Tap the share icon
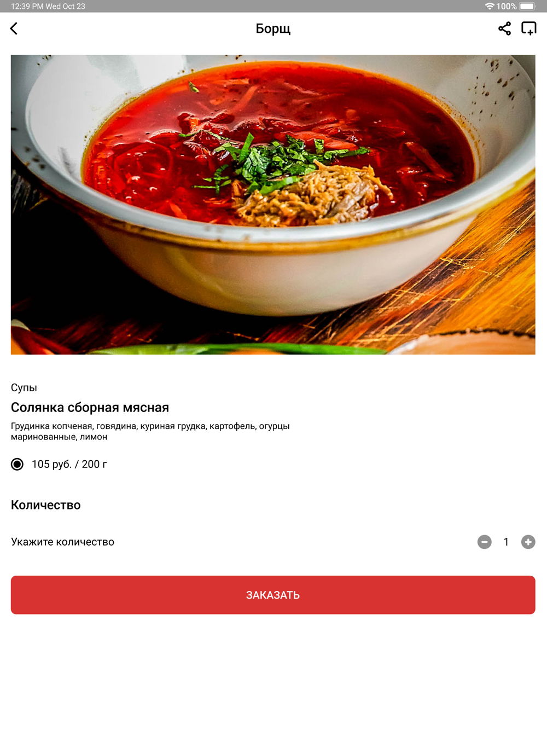Image resolution: width=547 pixels, height=730 pixels. pyautogui.click(x=504, y=28)
